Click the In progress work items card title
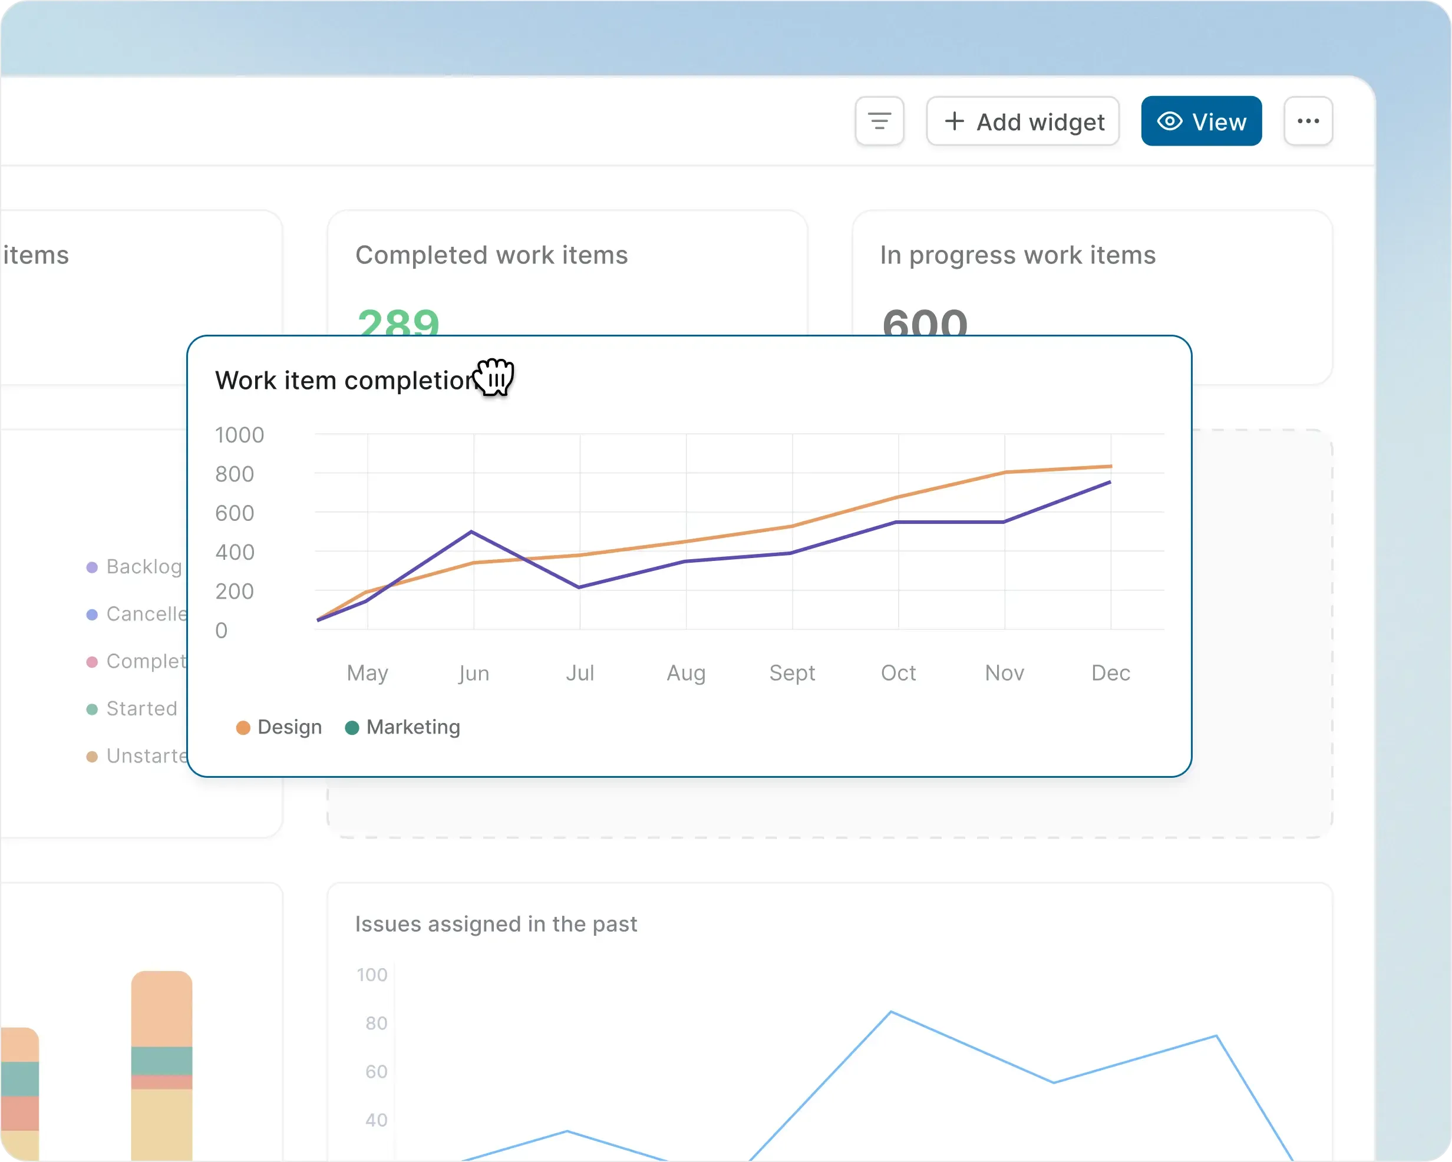 point(1018,255)
